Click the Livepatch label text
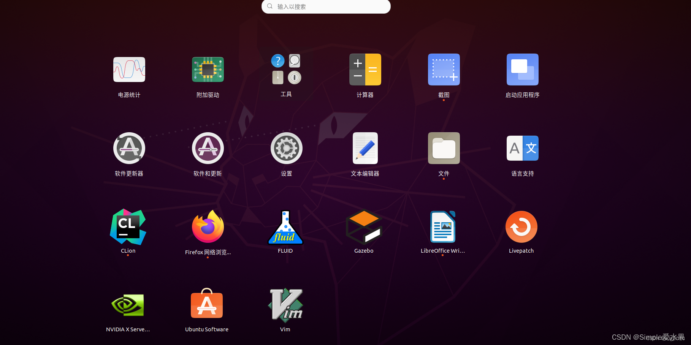The width and height of the screenshot is (691, 345). coord(521,251)
